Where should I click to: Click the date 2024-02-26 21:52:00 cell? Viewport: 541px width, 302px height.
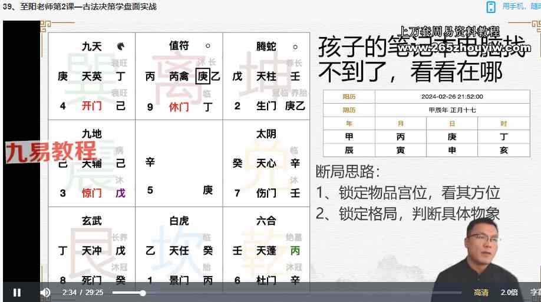pos(452,97)
